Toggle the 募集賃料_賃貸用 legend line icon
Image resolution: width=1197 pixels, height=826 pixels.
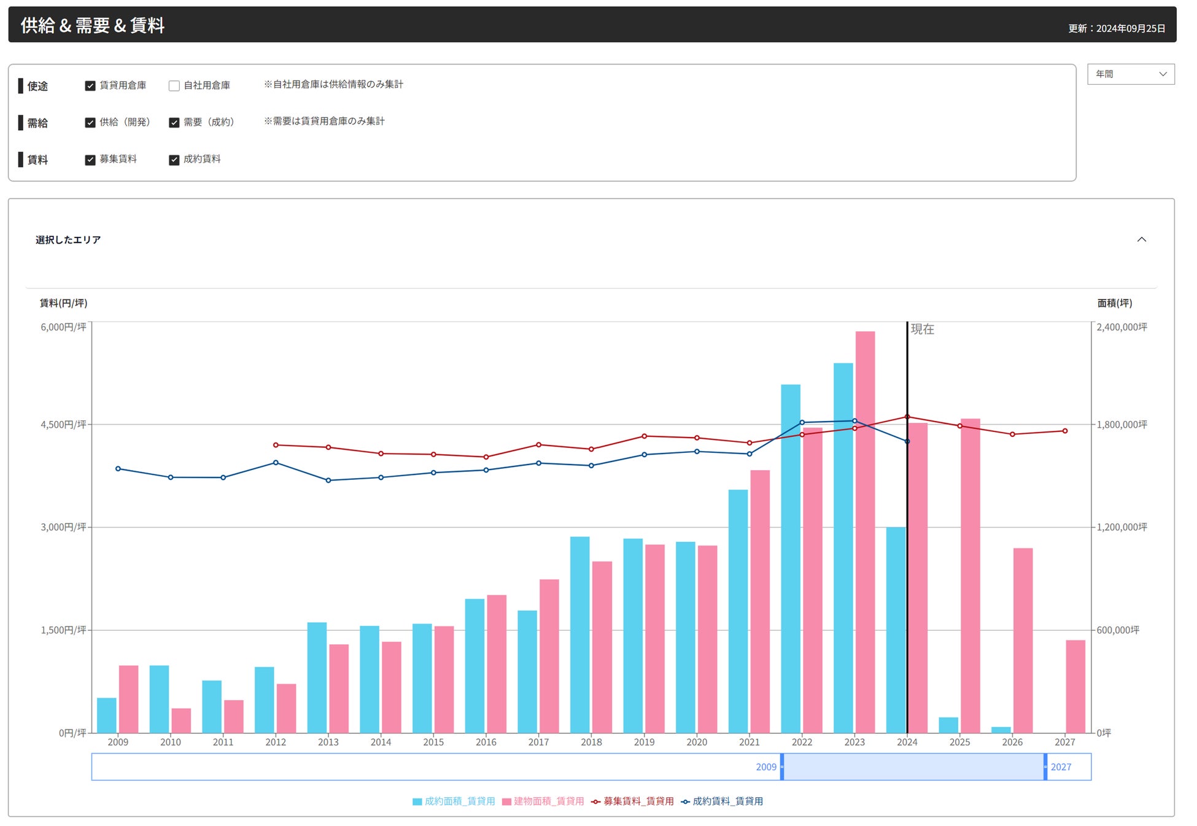(x=595, y=801)
